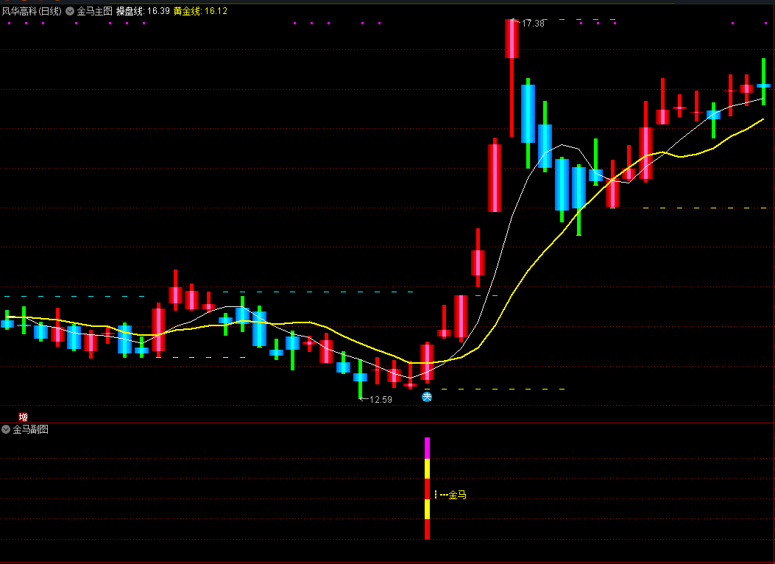The width and height of the screenshot is (775, 564).
Task: Expand the 金马副图 indicator dropdown arrow
Action: (x=6, y=429)
